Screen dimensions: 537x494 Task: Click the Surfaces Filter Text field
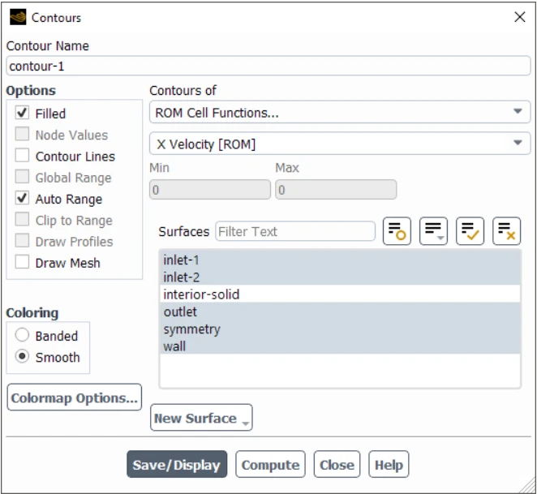coord(294,232)
